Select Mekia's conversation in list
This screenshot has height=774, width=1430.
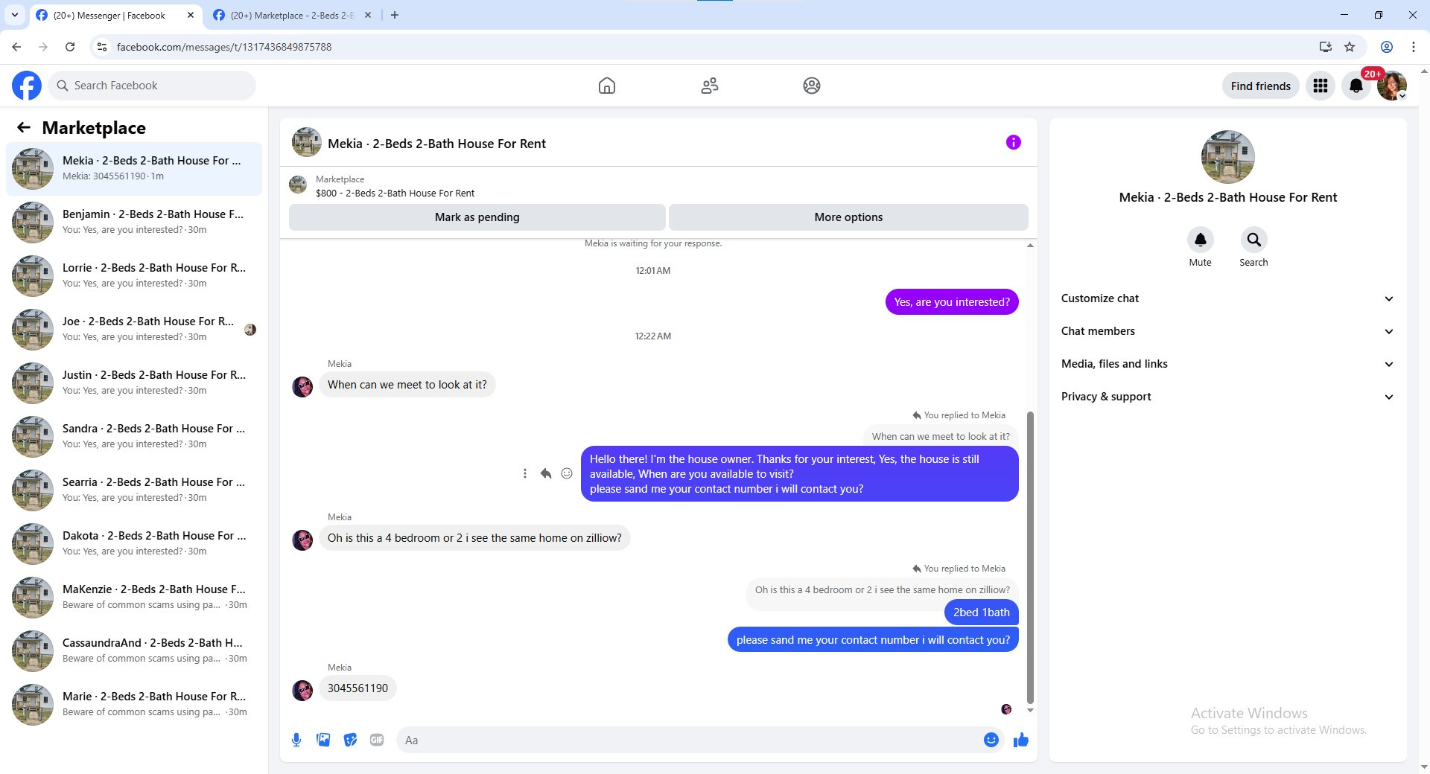click(x=134, y=168)
